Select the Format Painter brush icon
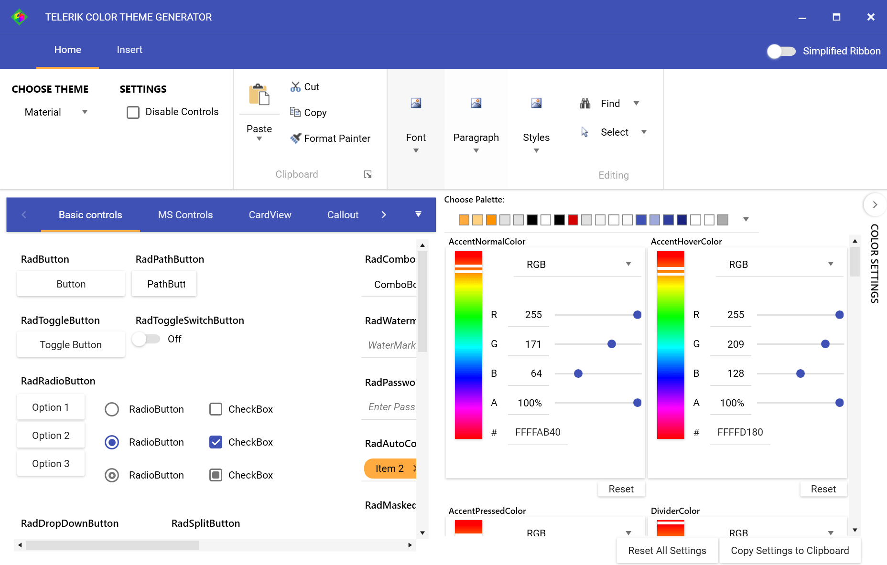 pyautogui.click(x=296, y=139)
